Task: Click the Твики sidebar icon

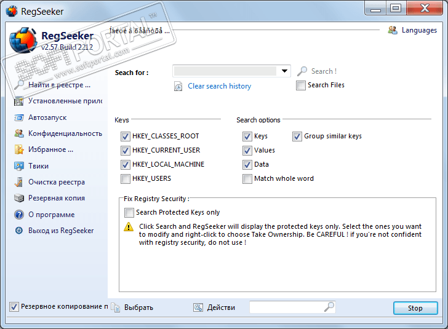Action: (x=19, y=166)
